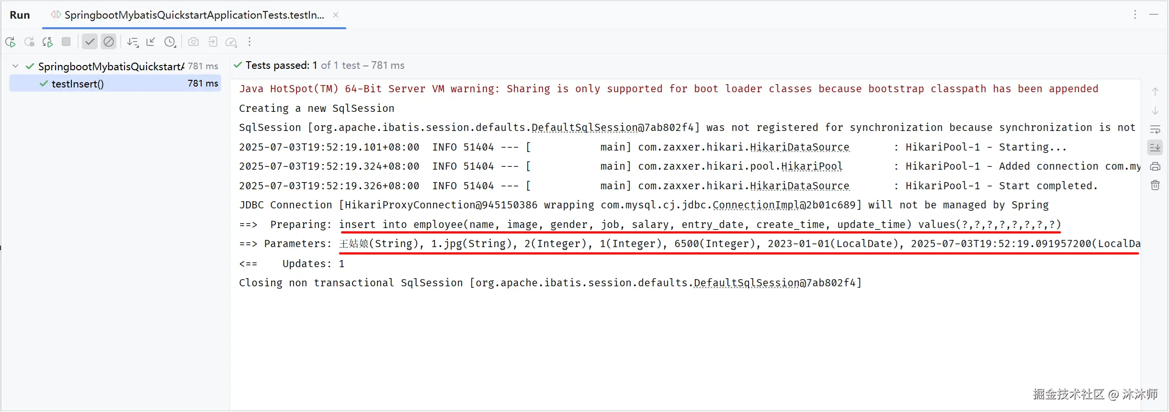Toggle Show Ignored tests filter

(x=109, y=42)
